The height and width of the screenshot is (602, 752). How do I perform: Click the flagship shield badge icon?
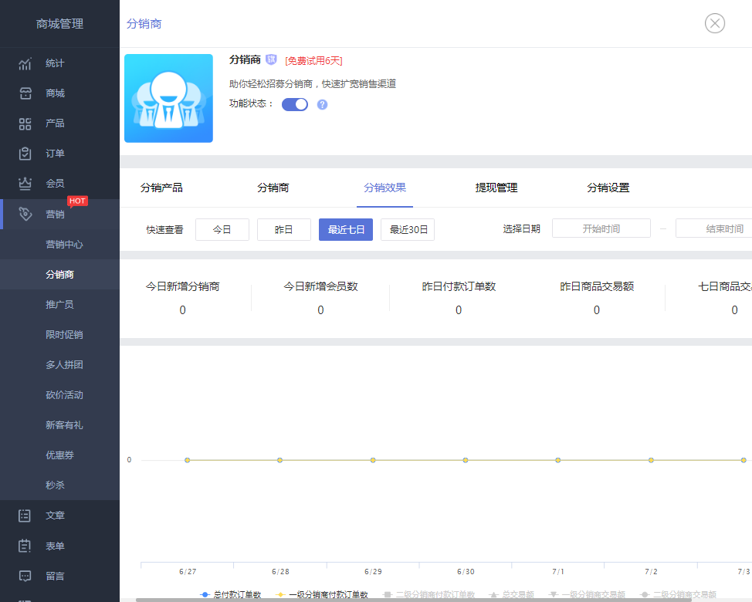tap(271, 59)
